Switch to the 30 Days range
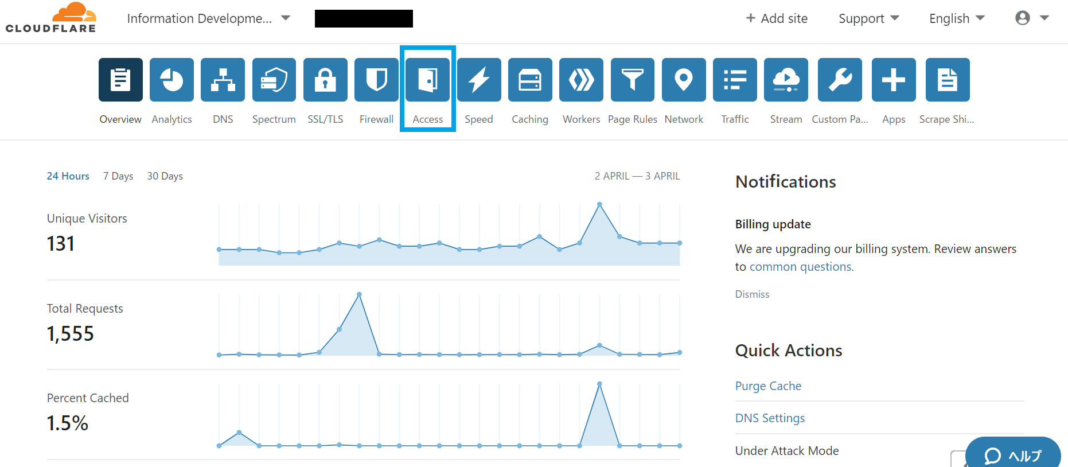This screenshot has width=1068, height=467. (x=165, y=176)
